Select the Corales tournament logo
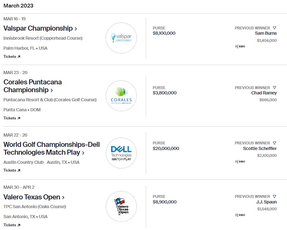The width and height of the screenshot is (287, 230). tap(121, 96)
